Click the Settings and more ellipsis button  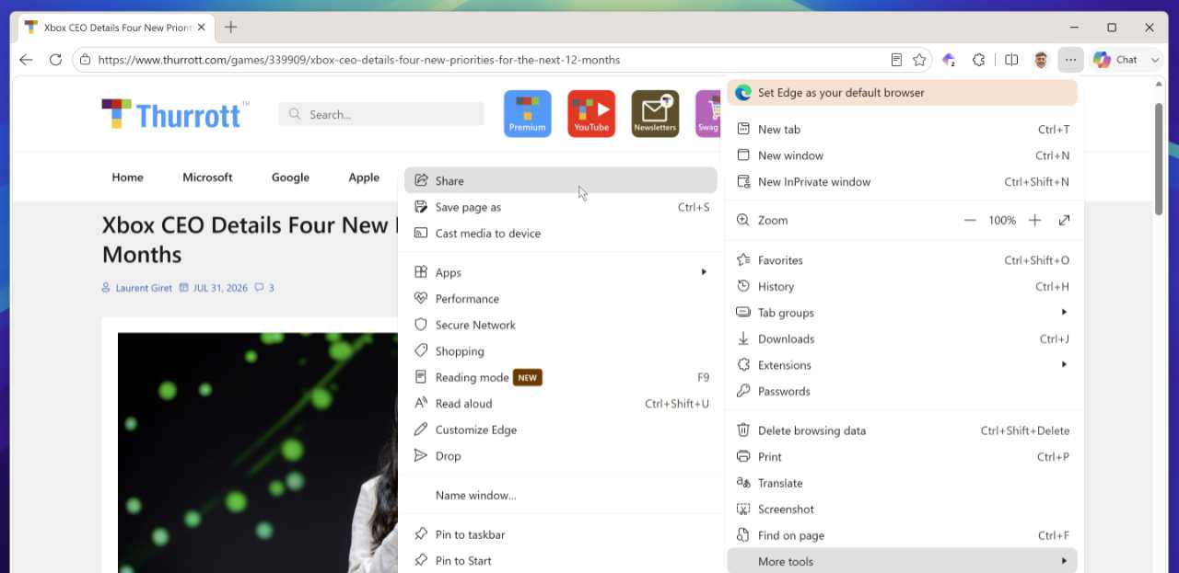click(x=1070, y=60)
